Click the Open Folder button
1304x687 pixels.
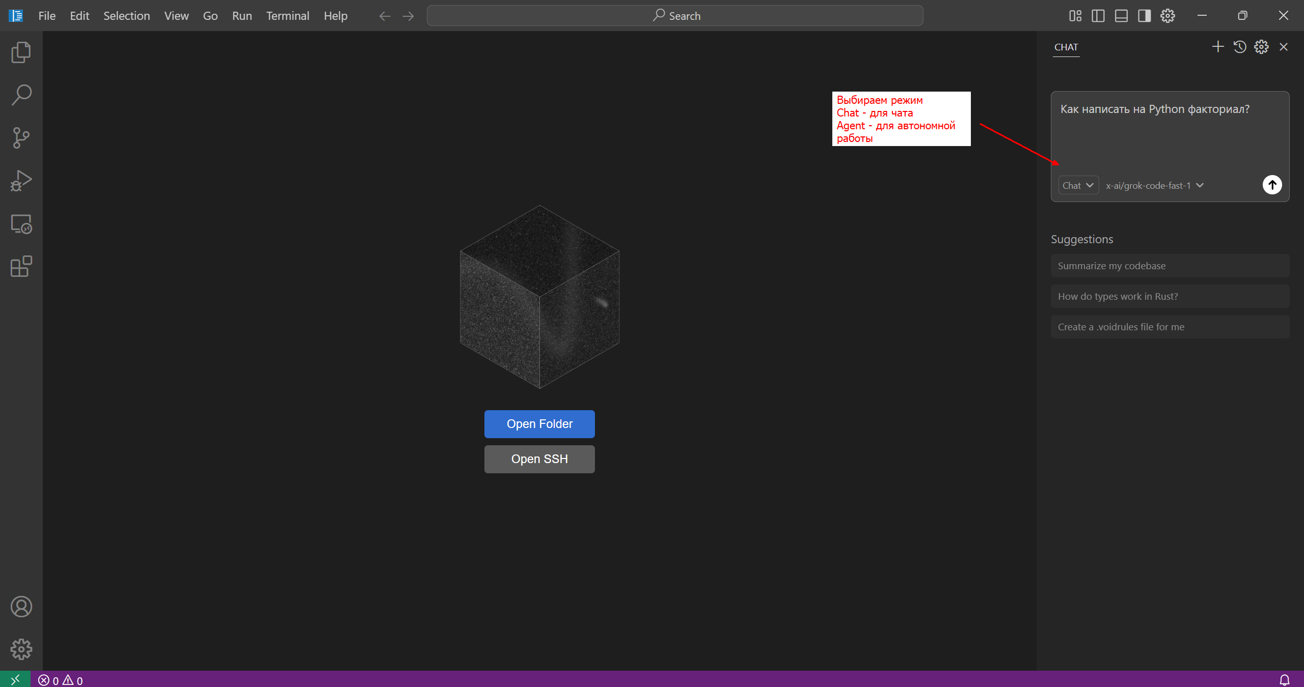539,424
